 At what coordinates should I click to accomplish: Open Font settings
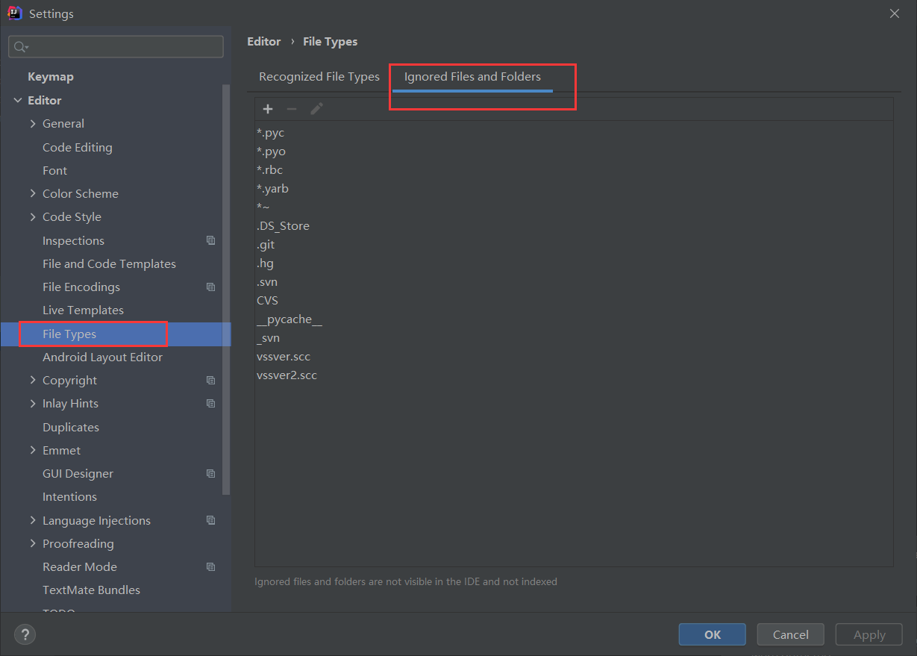(55, 170)
